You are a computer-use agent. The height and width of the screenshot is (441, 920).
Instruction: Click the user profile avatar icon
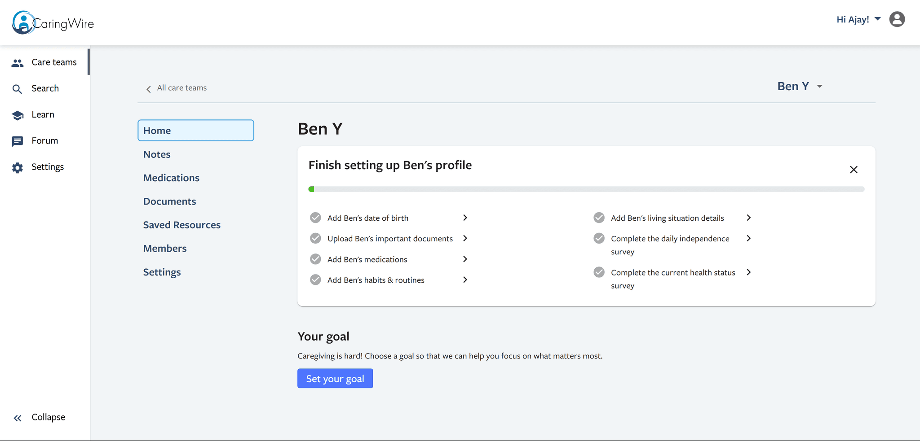897,19
